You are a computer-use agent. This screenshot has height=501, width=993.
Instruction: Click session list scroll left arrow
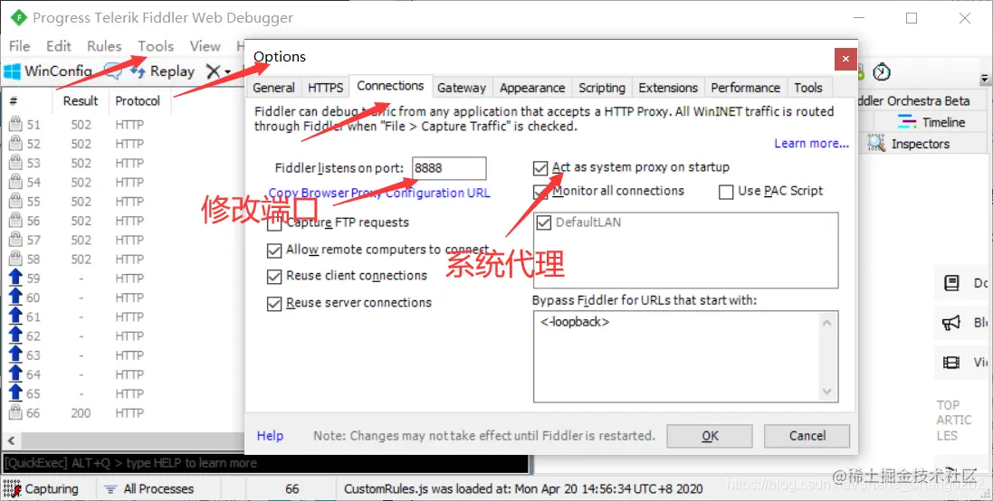[x=11, y=440]
